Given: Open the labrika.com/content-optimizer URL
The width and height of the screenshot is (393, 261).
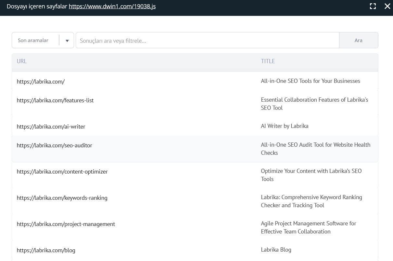Looking at the screenshot, I should point(62,172).
